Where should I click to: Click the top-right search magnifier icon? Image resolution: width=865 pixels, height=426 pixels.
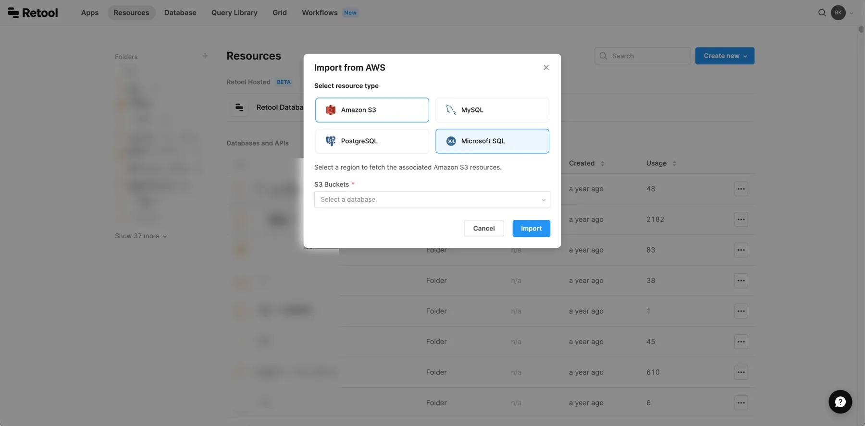[822, 12]
